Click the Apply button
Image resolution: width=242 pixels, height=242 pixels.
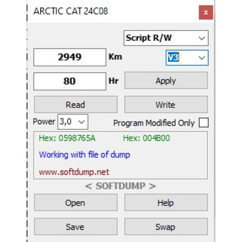tap(166, 80)
